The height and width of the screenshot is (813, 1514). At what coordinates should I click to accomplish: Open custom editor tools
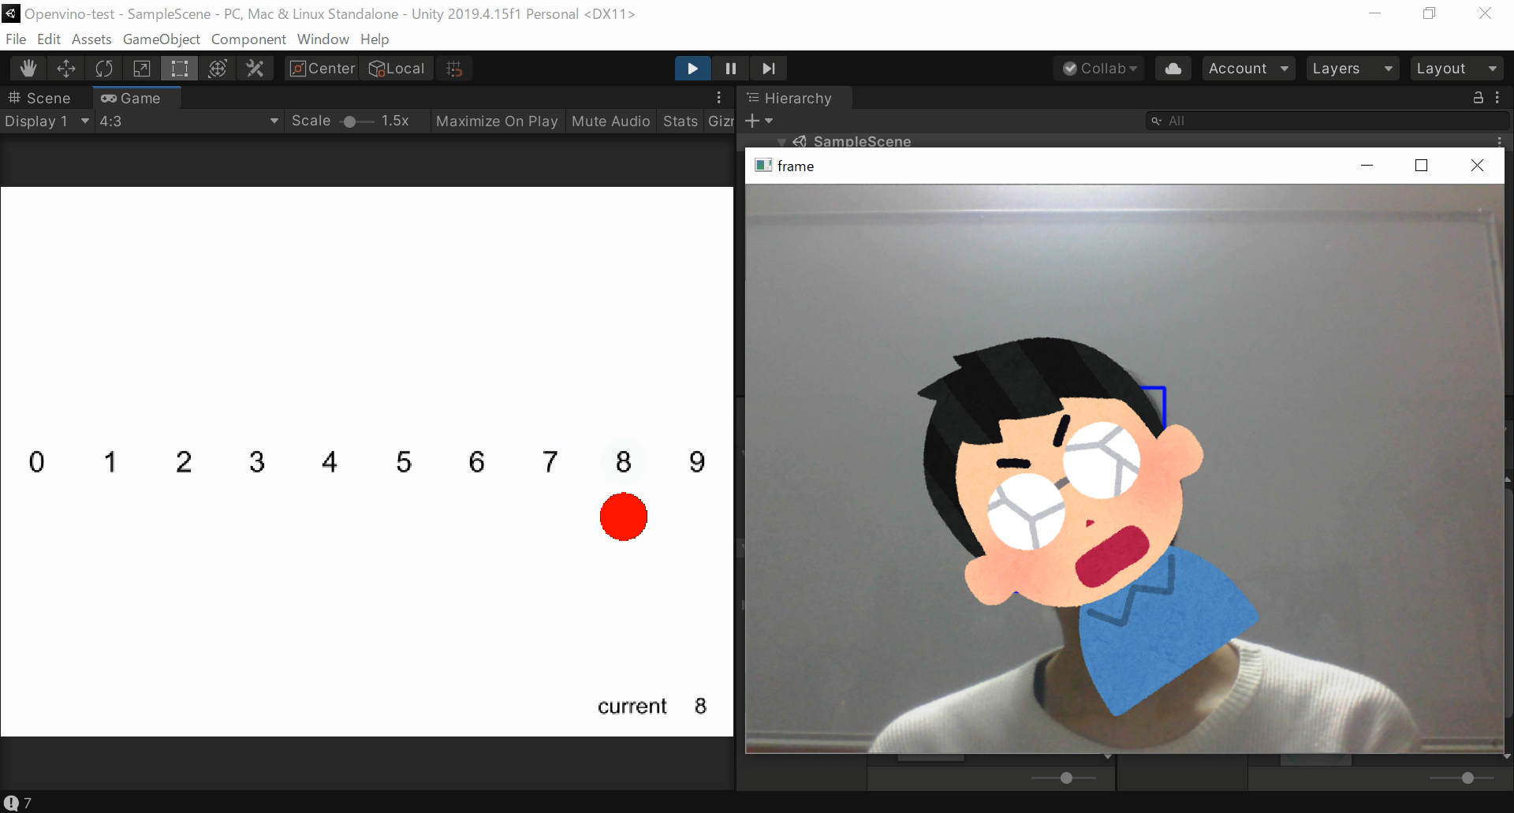tap(255, 69)
